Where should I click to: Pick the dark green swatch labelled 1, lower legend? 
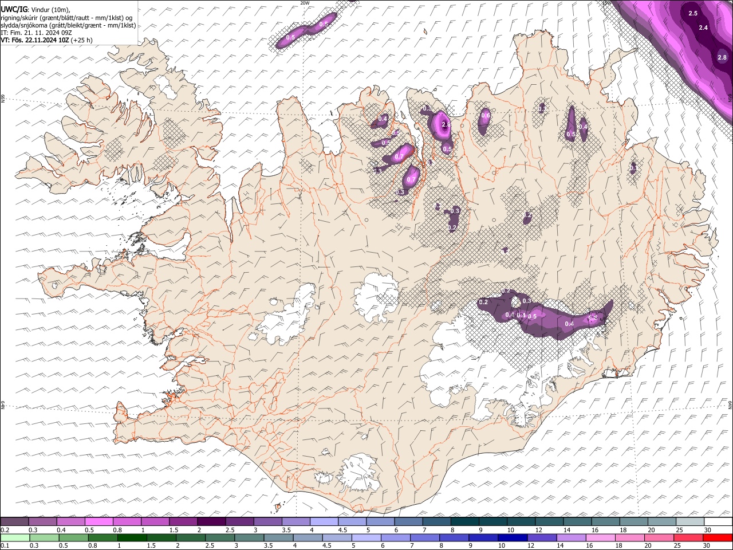click(x=132, y=537)
